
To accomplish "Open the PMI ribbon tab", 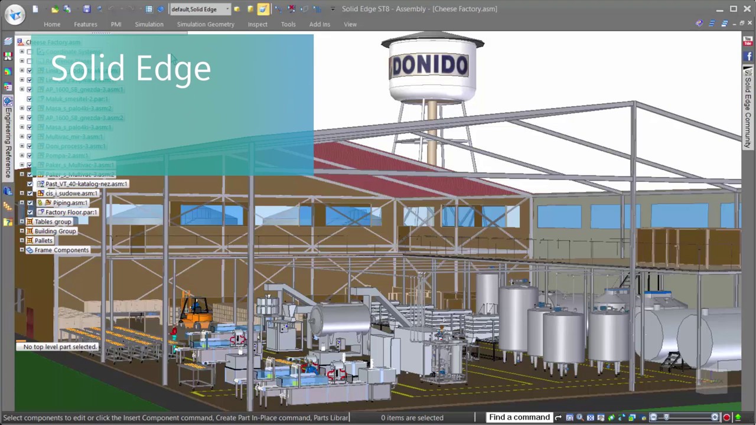I will pos(116,24).
